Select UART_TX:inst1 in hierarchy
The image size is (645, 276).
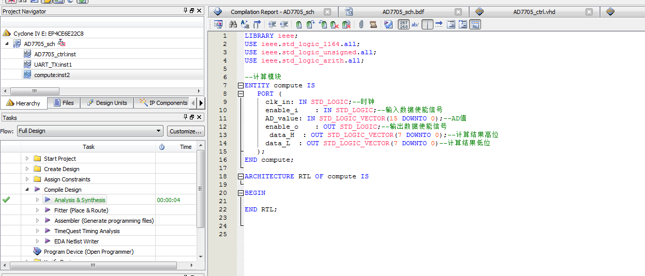(53, 65)
